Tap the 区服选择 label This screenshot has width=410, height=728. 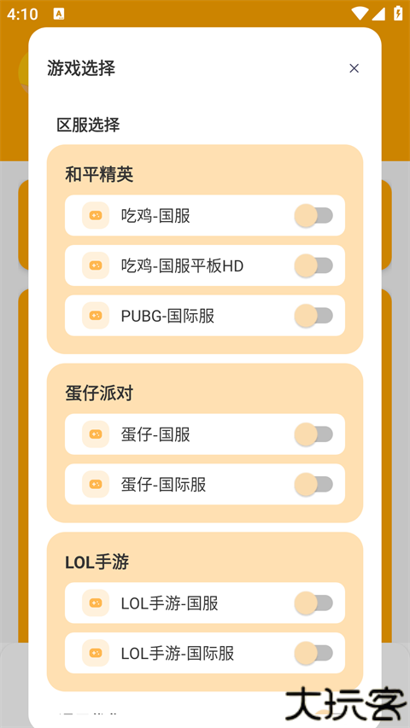click(x=88, y=125)
